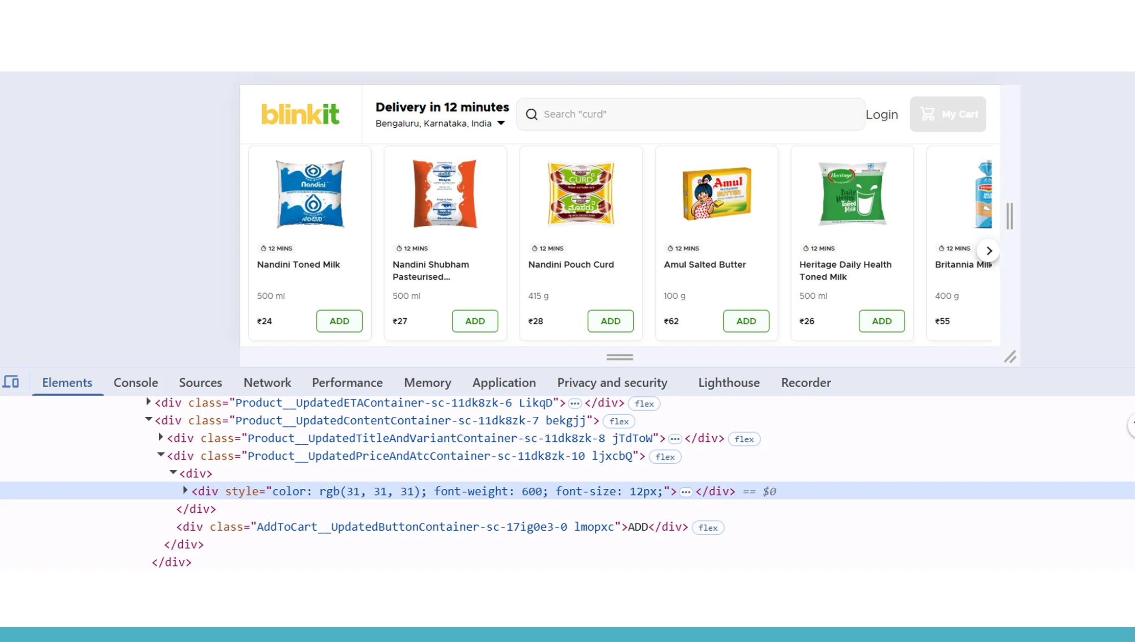Click the Amul Salted Butter title
The height and width of the screenshot is (642, 1135).
705,265
